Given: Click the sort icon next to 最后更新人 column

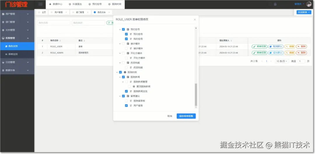Looking at the screenshot, I should tap(231, 41).
